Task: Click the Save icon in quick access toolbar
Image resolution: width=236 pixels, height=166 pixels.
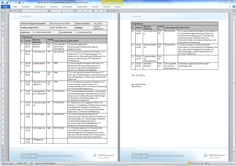Action: tap(6, 2)
